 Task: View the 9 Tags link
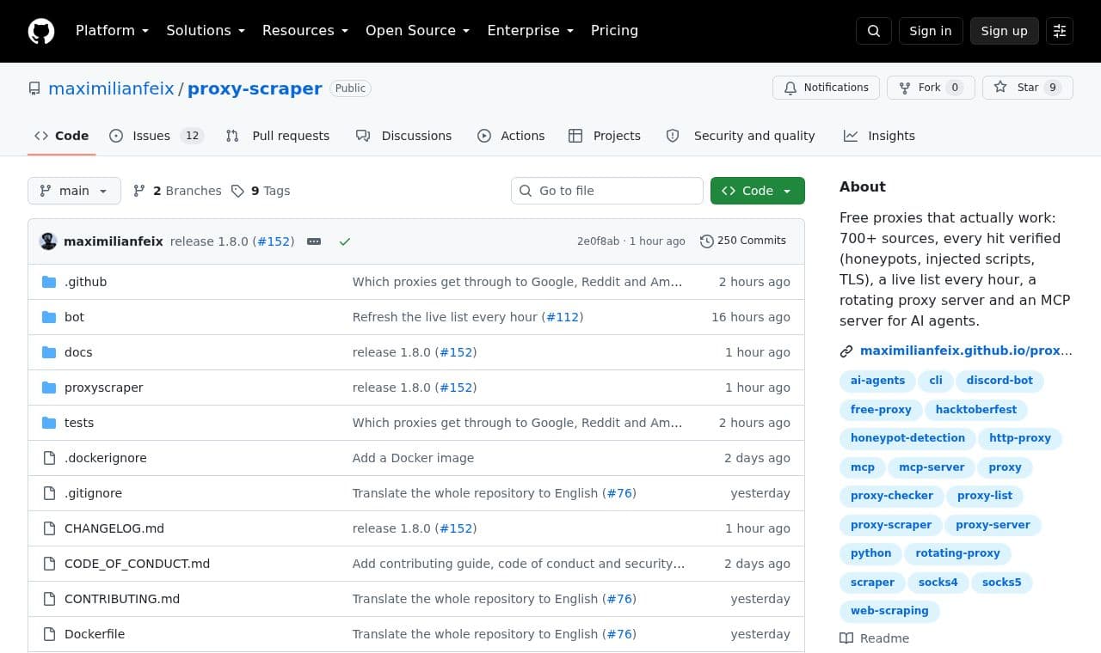(x=260, y=191)
